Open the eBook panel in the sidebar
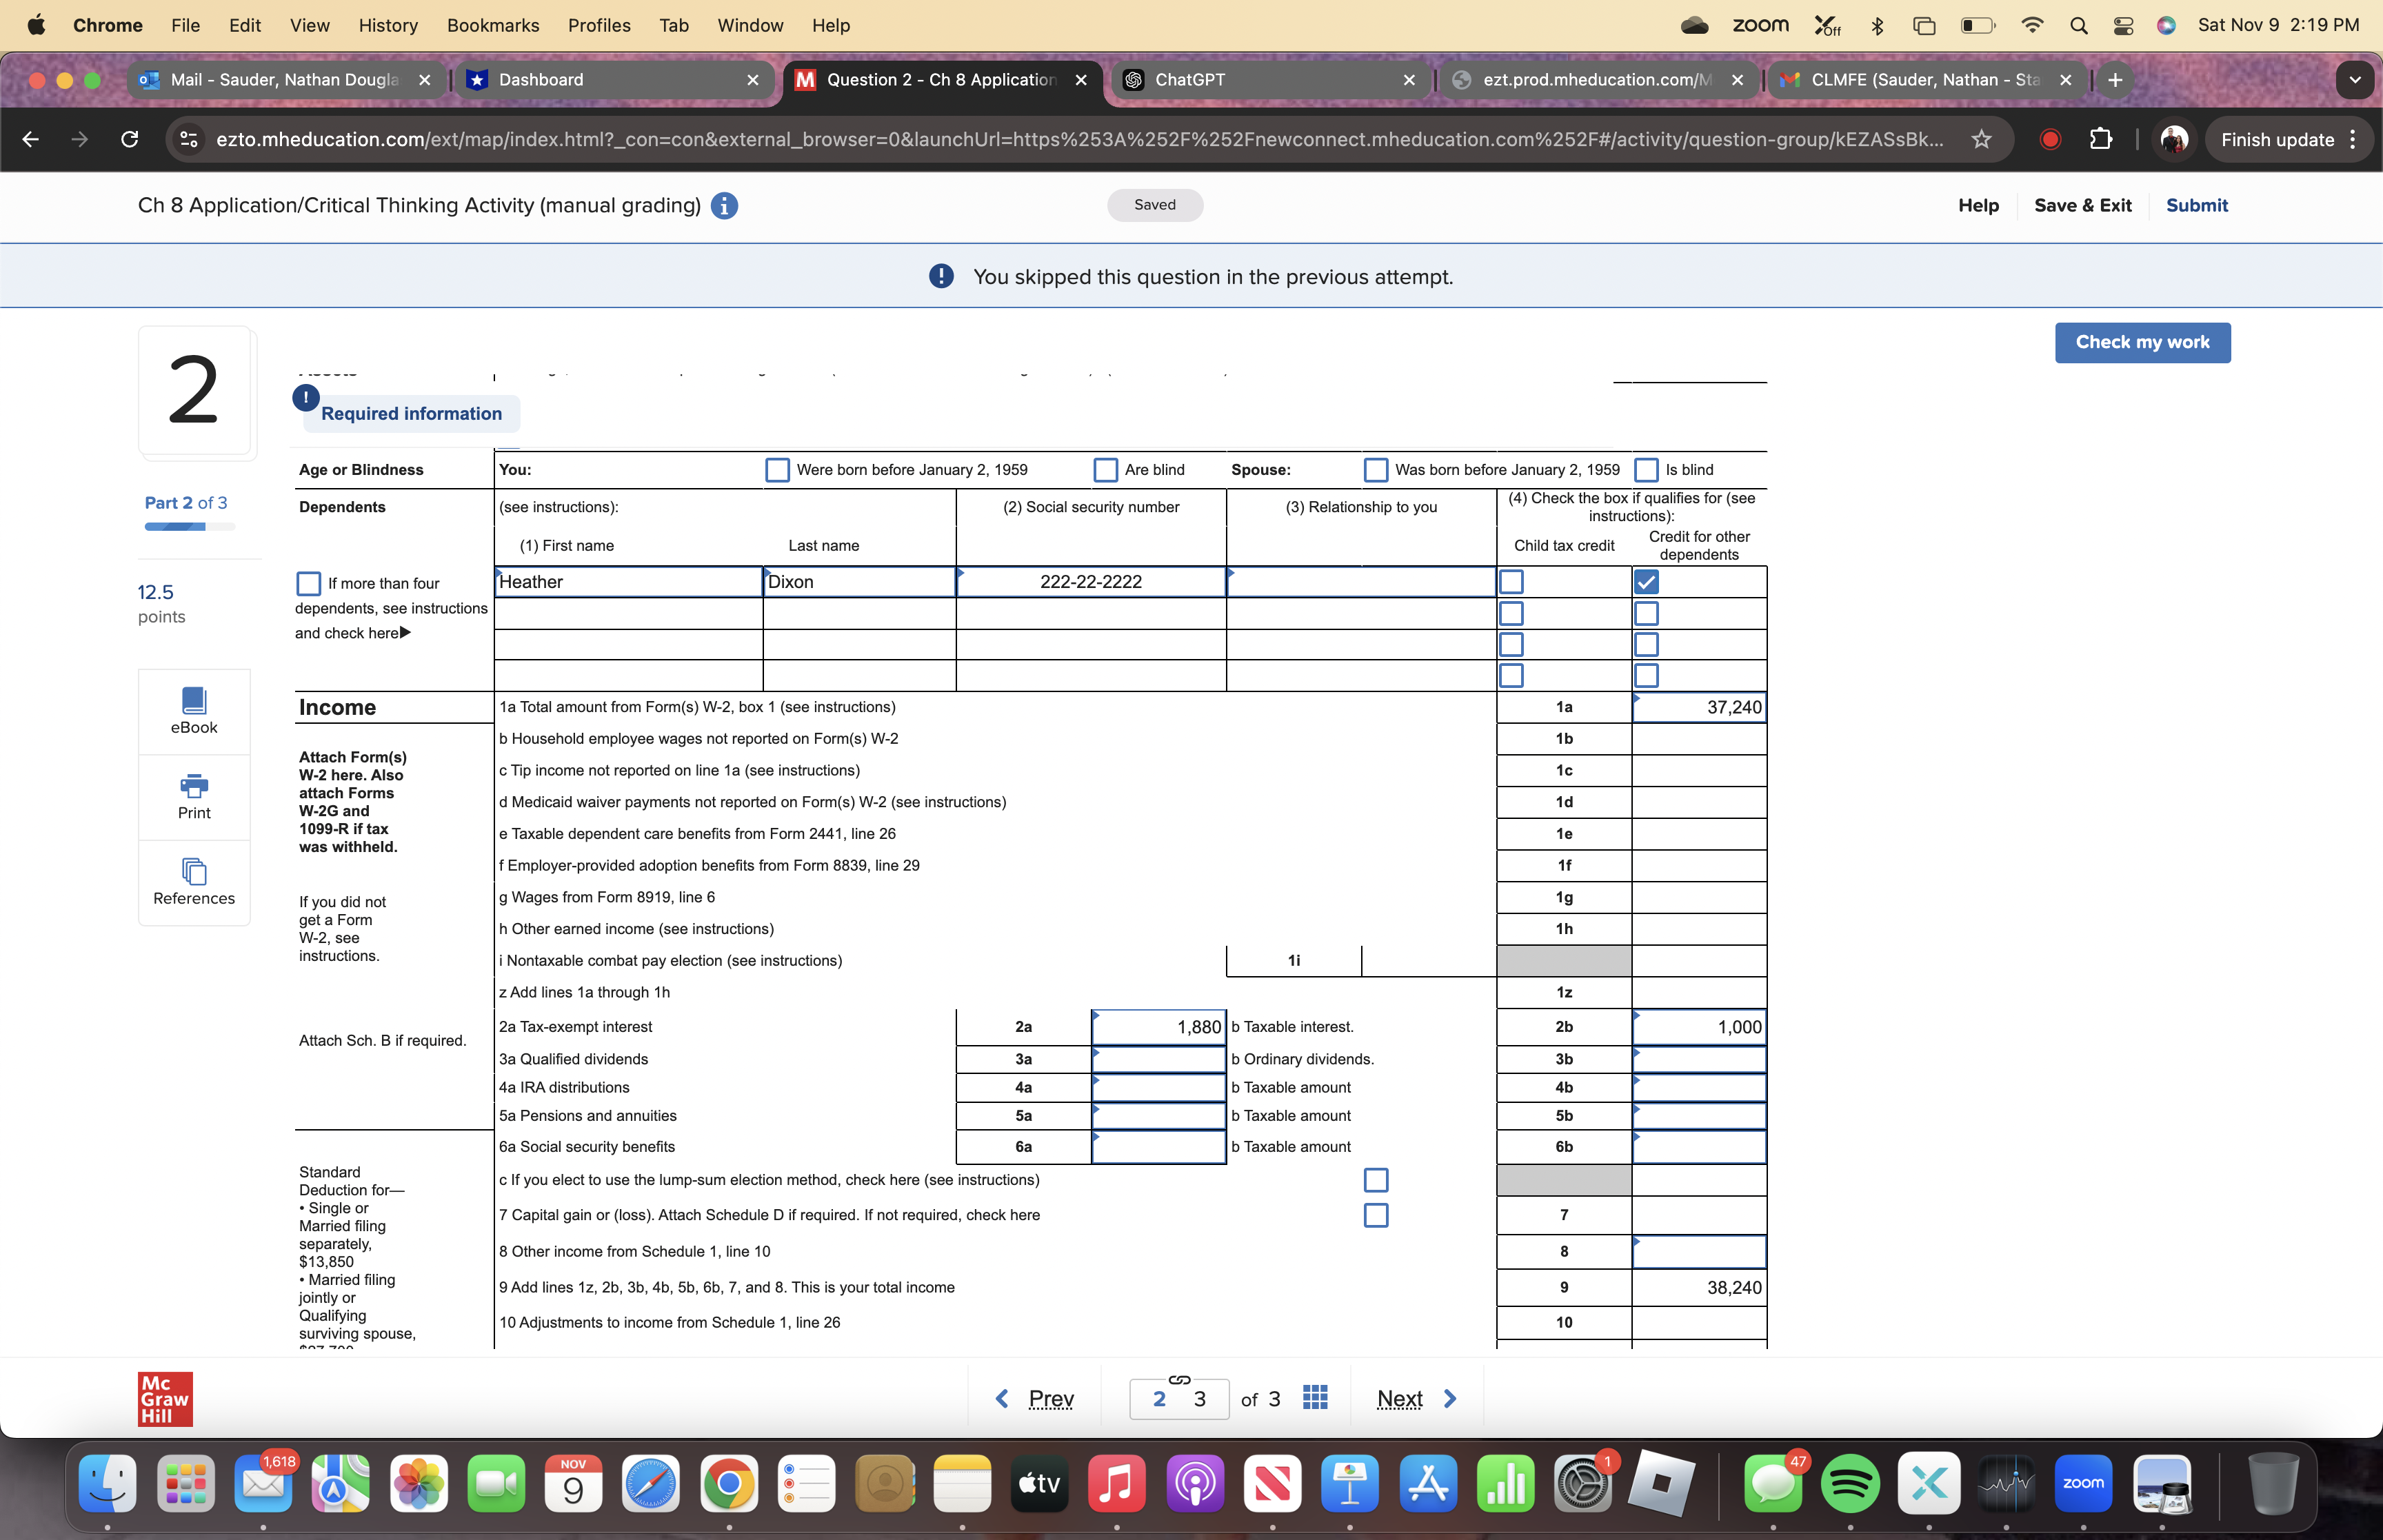Screen dimensions: 2383x1540 click(x=193, y=711)
